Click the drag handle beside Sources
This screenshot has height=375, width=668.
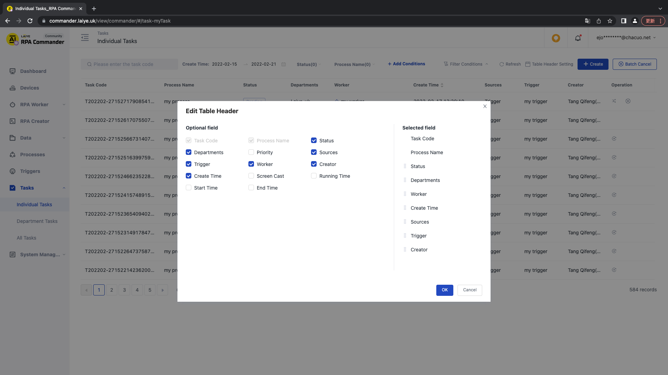405,222
